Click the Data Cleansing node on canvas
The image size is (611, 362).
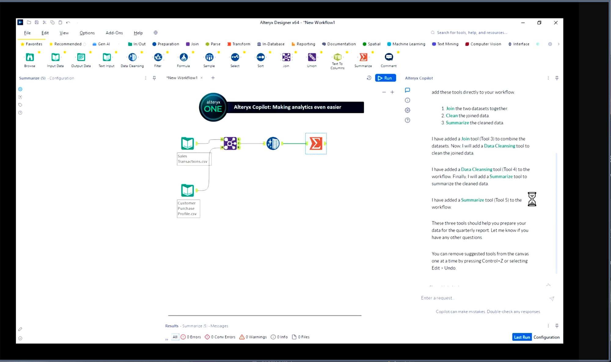pyautogui.click(x=273, y=143)
